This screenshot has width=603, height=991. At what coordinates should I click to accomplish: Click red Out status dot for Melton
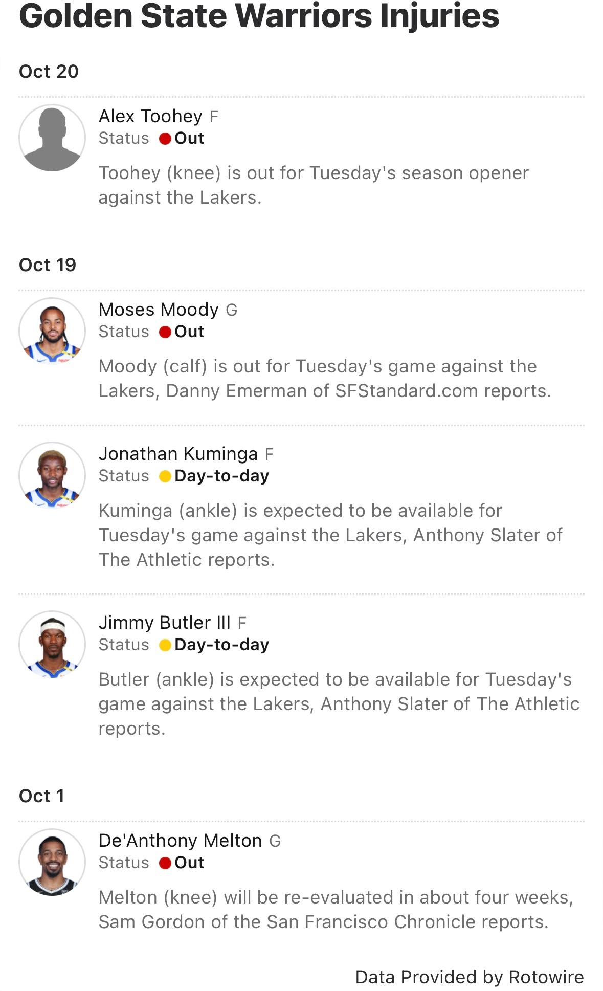[x=165, y=863]
